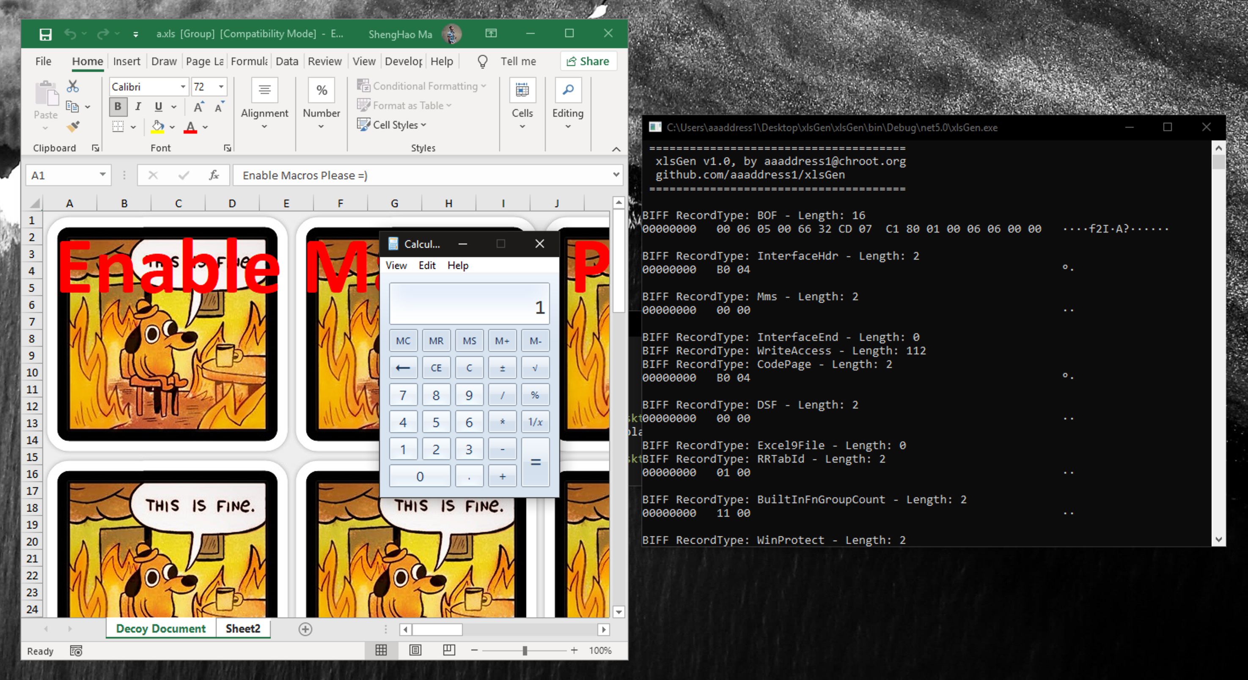Open the Fill Color dropdown arrow

(x=172, y=127)
